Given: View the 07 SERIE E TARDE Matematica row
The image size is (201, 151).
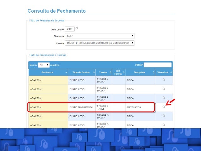Looking at the screenshot, I should point(164,107).
